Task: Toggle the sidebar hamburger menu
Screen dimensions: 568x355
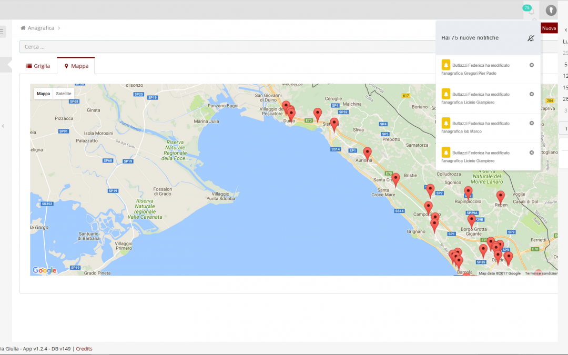Action: click(x=2, y=32)
